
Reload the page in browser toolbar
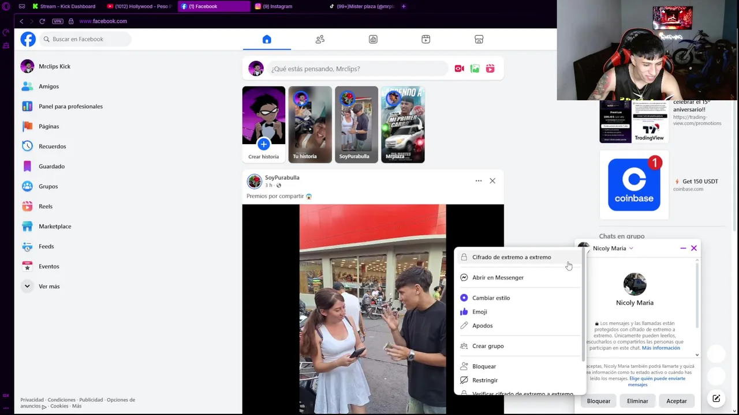click(42, 21)
